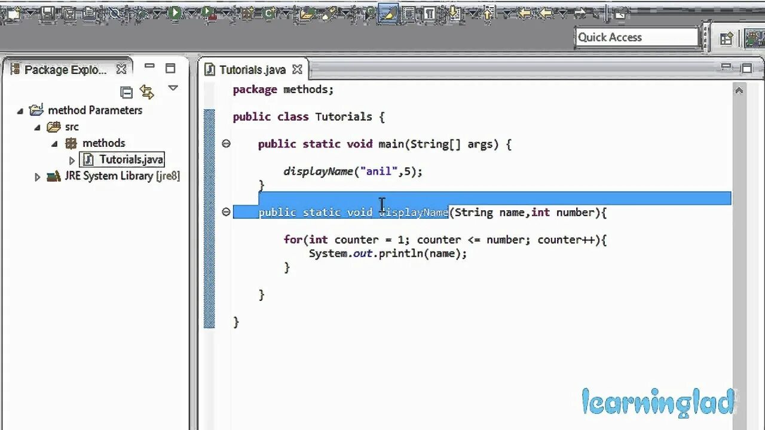Screen dimensions: 765x430
Task: Open Back navigation history dropdown
Action: (562, 13)
